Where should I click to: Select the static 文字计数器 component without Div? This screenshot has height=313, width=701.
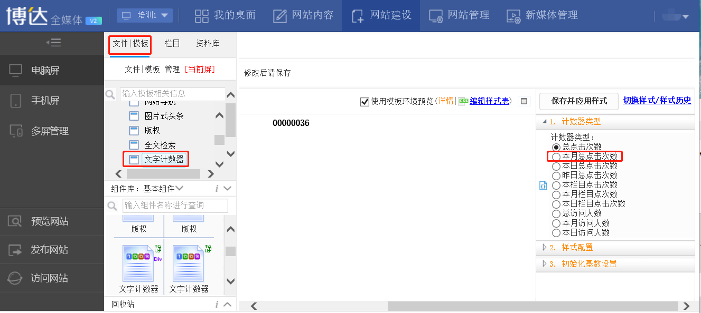(189, 263)
